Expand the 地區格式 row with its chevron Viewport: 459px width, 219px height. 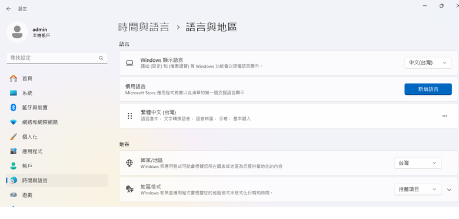tap(449, 190)
